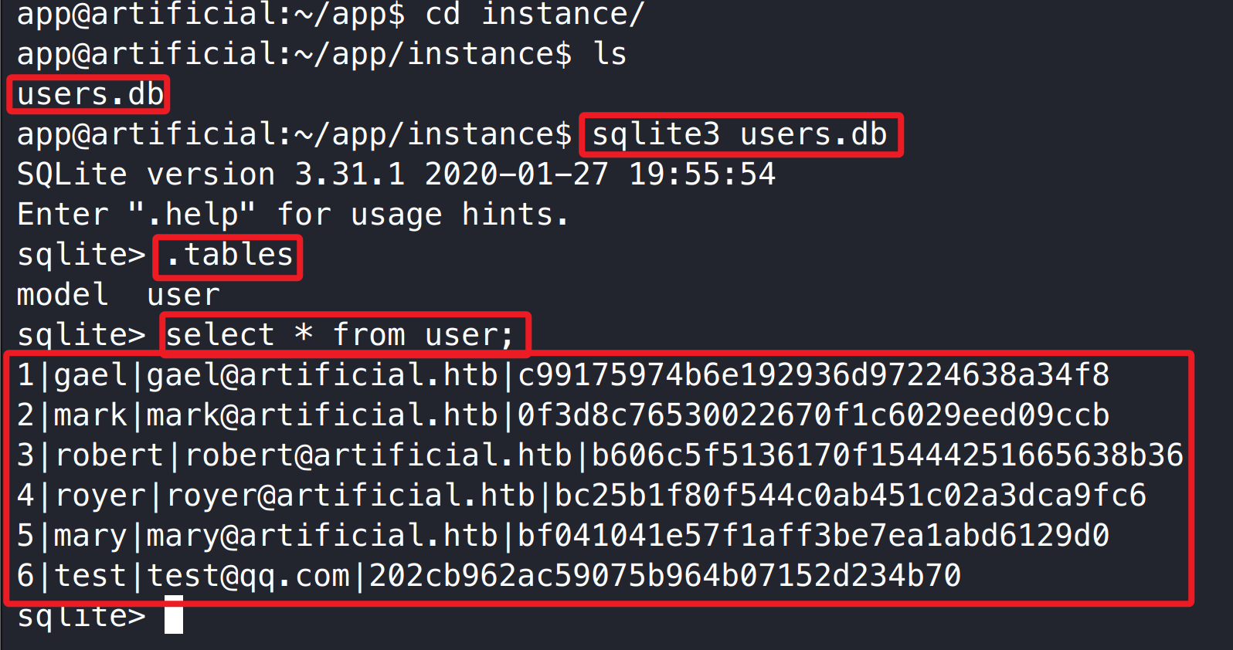Click the highlighted sqlite3 users.db command
1233x650 pixels.
point(739,134)
